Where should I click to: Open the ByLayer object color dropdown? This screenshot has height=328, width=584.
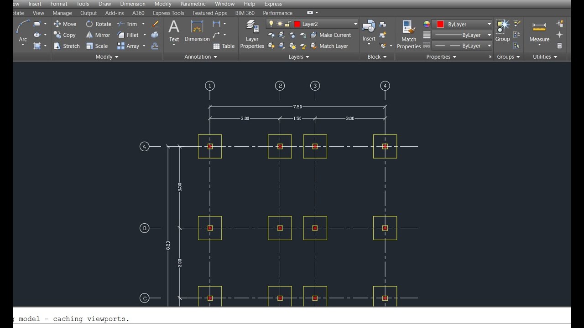(489, 24)
